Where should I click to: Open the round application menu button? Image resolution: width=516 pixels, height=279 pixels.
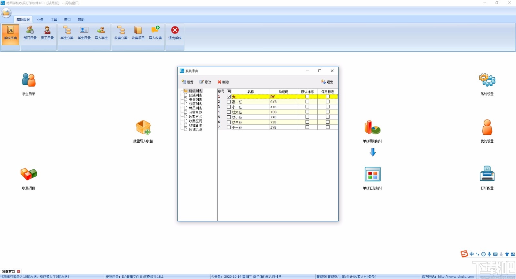6,13
